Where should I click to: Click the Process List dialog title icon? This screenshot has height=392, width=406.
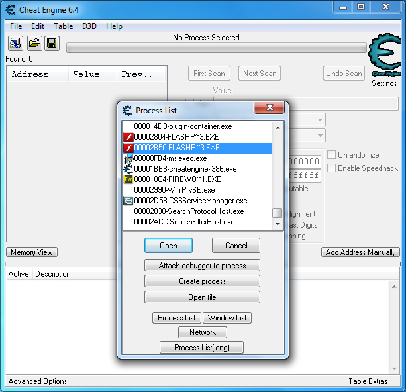pos(127,111)
